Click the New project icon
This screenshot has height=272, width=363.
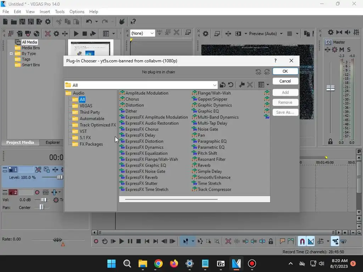(5, 22)
